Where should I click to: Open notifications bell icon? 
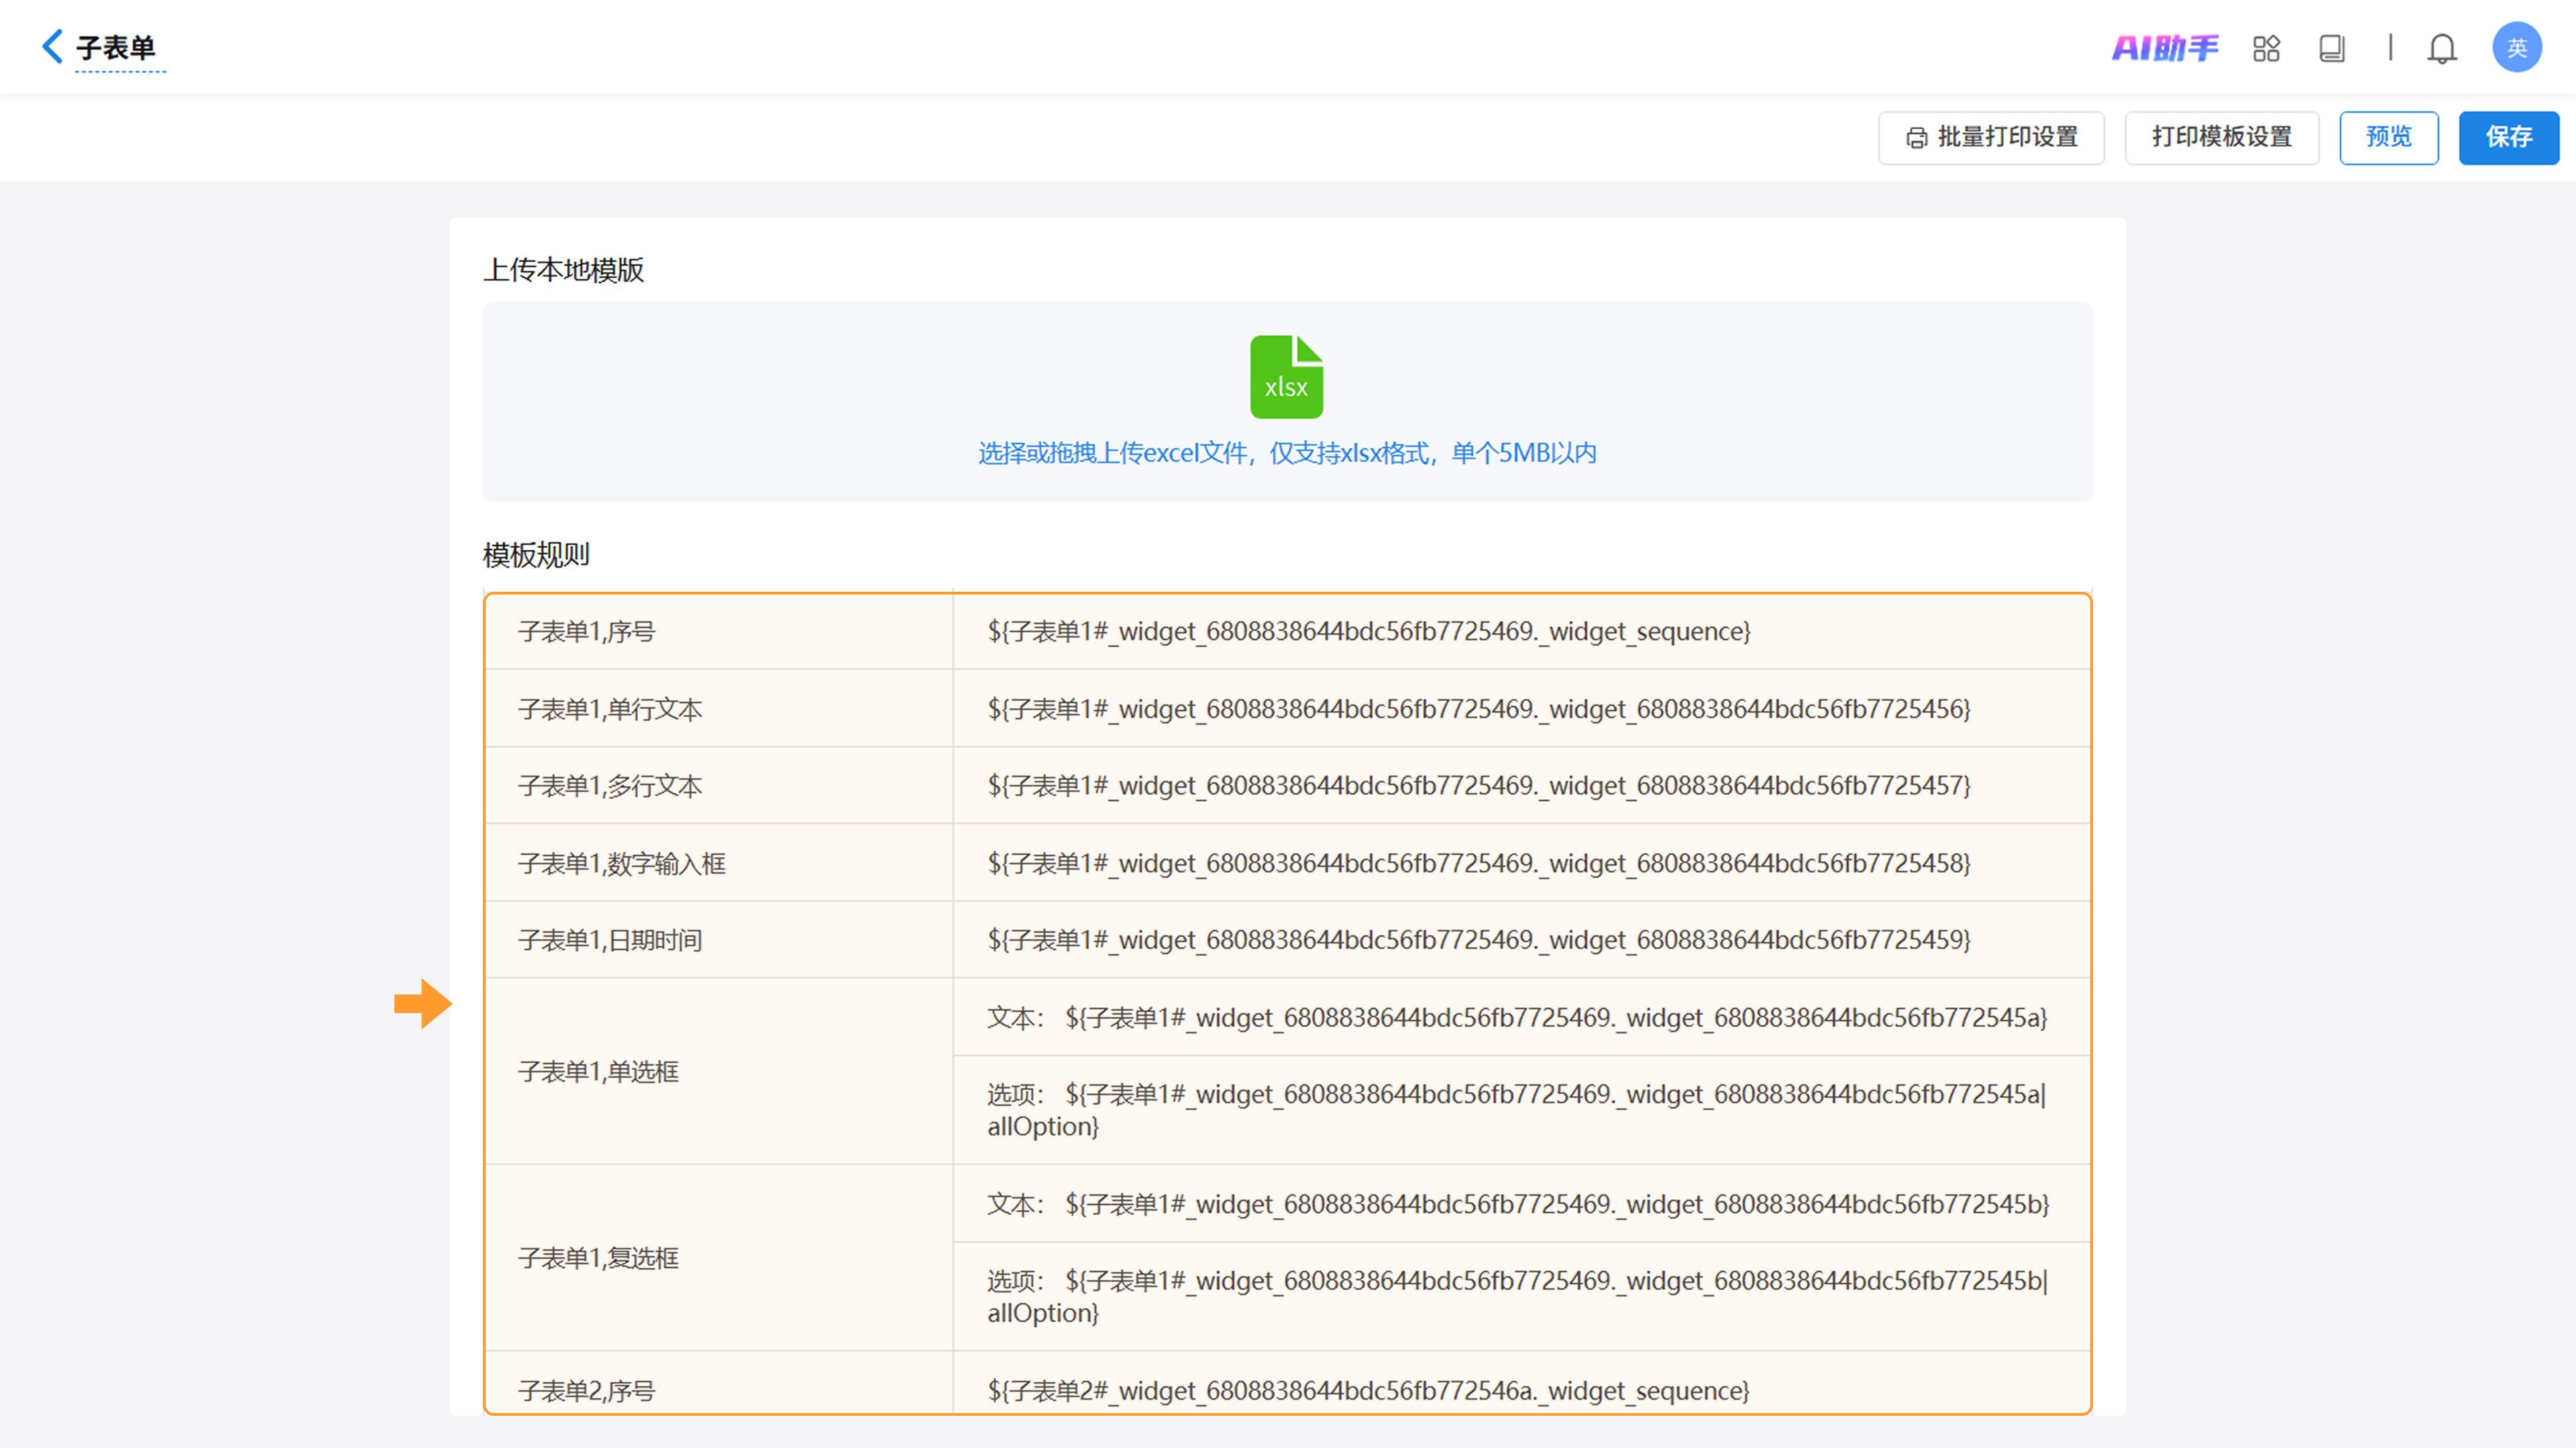pos(2441,48)
